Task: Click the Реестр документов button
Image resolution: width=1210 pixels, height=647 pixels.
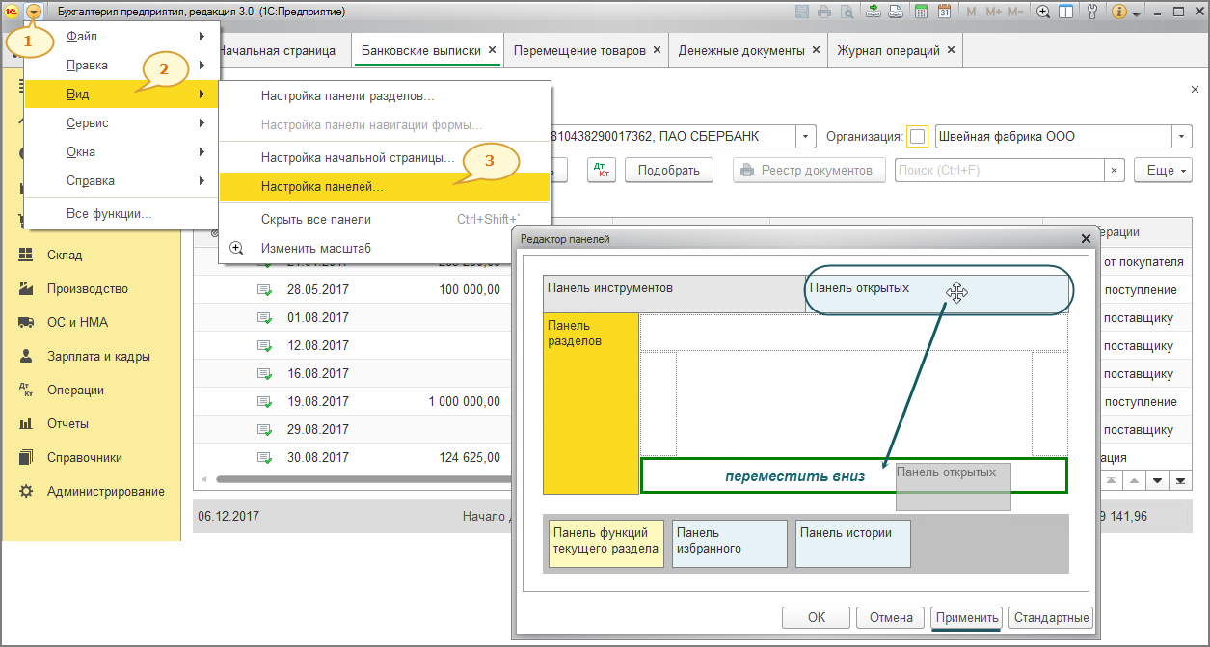Action: [x=809, y=171]
